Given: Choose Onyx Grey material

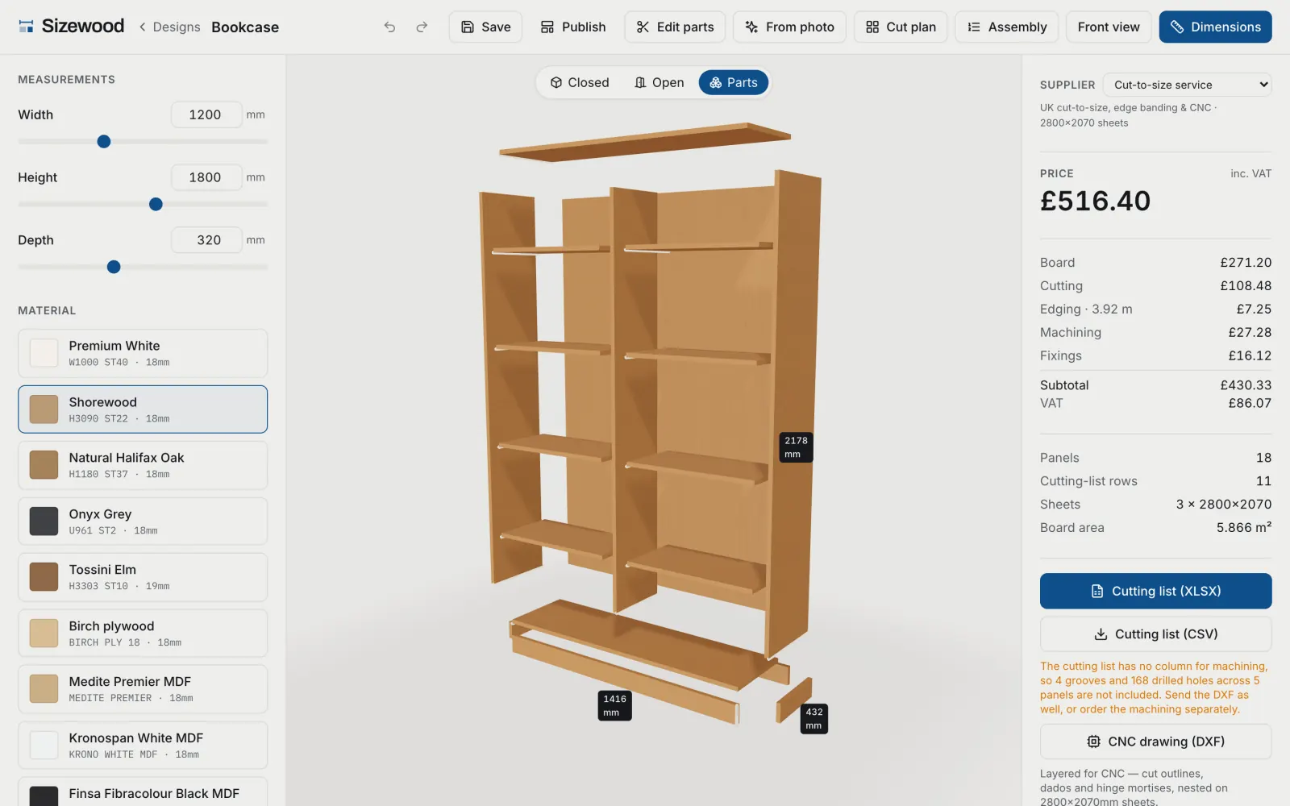Looking at the screenshot, I should (x=143, y=521).
